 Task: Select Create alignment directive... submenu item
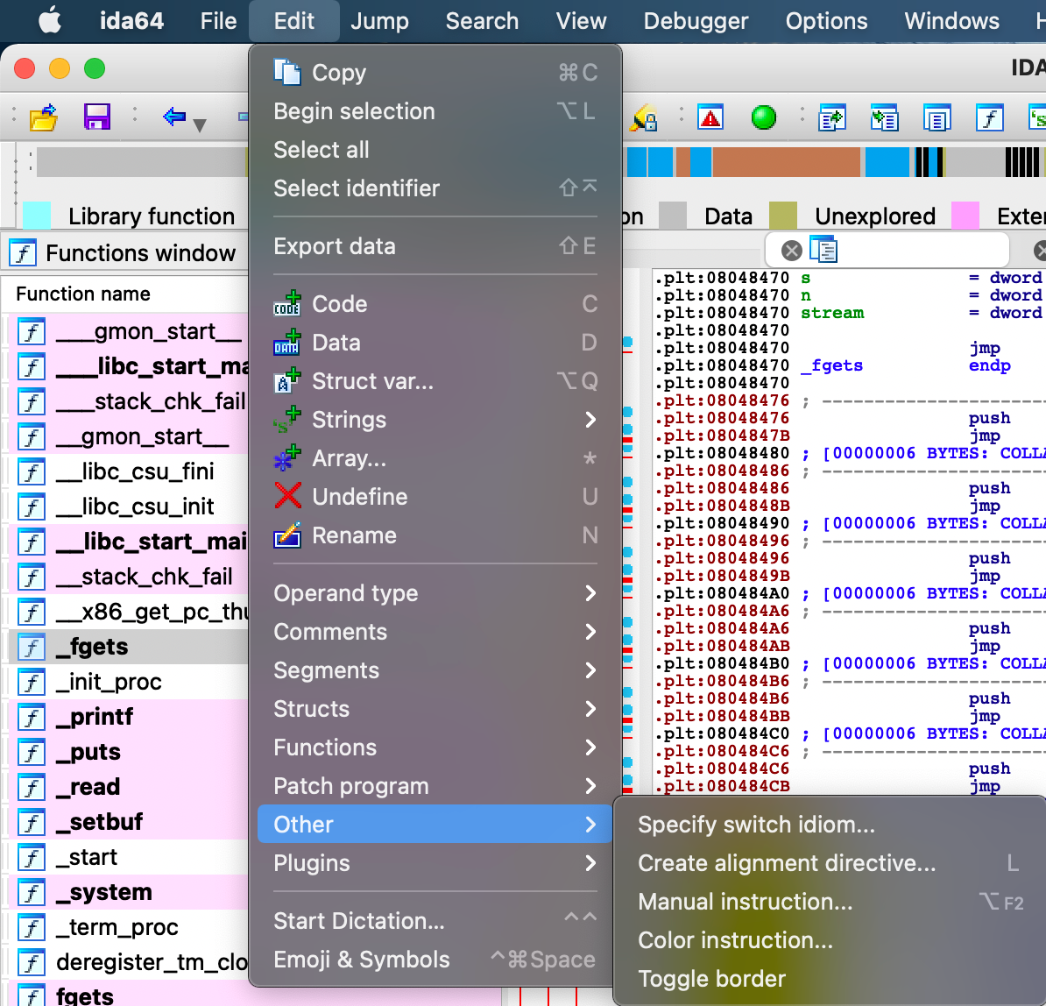(830, 863)
